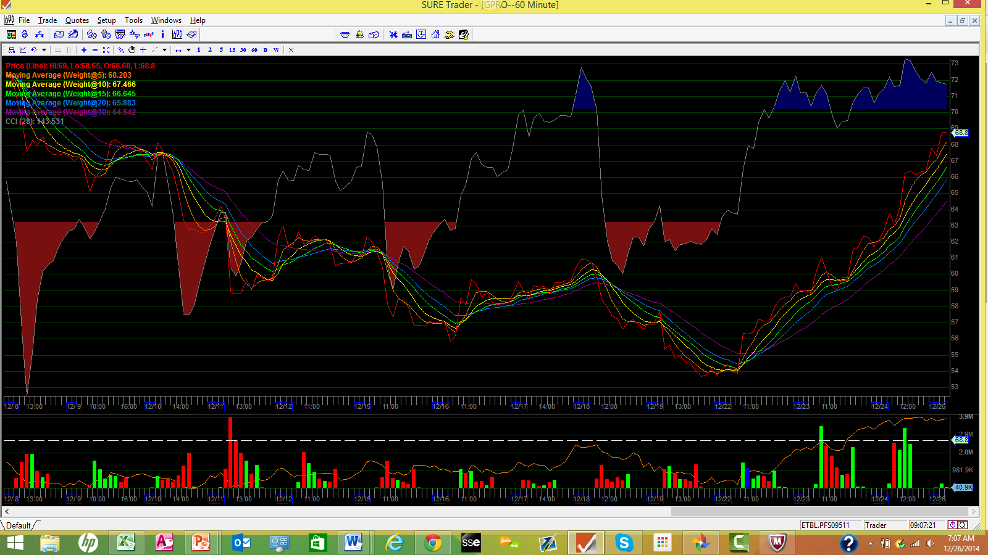988x555 pixels.
Task: Click the basket icon in the top toolbar
Action: pos(345,35)
